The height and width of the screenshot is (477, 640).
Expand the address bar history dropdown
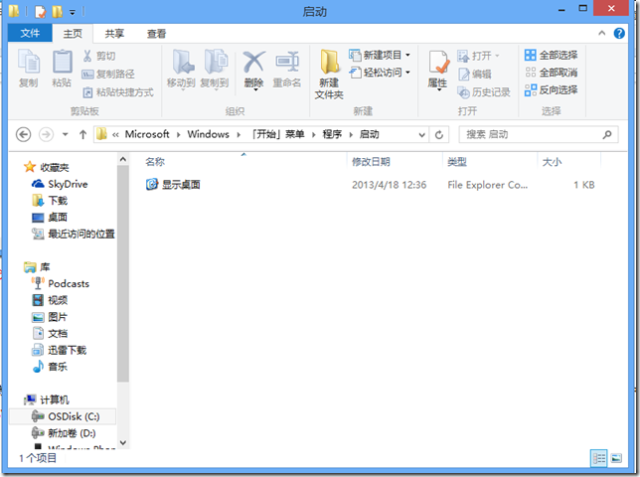coord(422,135)
